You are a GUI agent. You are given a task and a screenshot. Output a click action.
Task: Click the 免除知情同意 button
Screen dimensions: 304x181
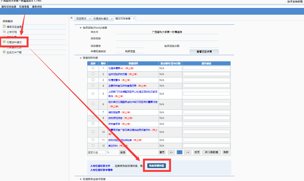pos(156,166)
